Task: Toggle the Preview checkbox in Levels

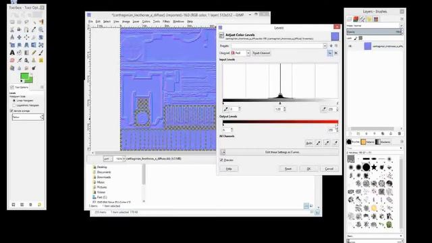Action: pyautogui.click(x=221, y=160)
